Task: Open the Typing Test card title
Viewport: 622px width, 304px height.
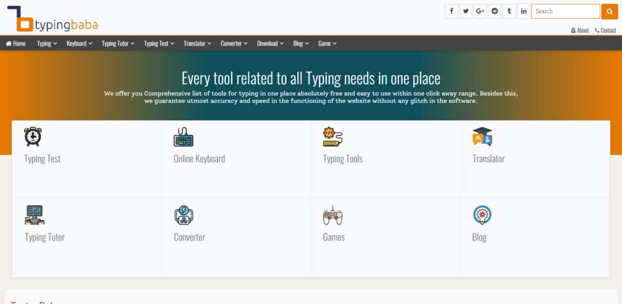Action: (x=42, y=159)
